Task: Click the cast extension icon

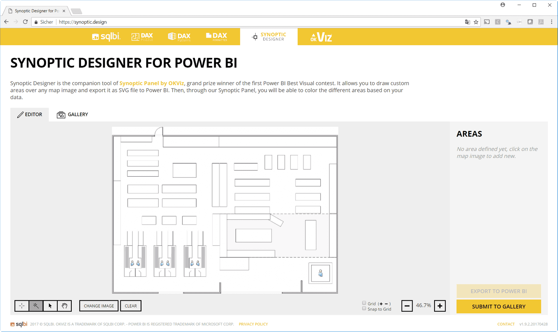Action: click(x=487, y=22)
